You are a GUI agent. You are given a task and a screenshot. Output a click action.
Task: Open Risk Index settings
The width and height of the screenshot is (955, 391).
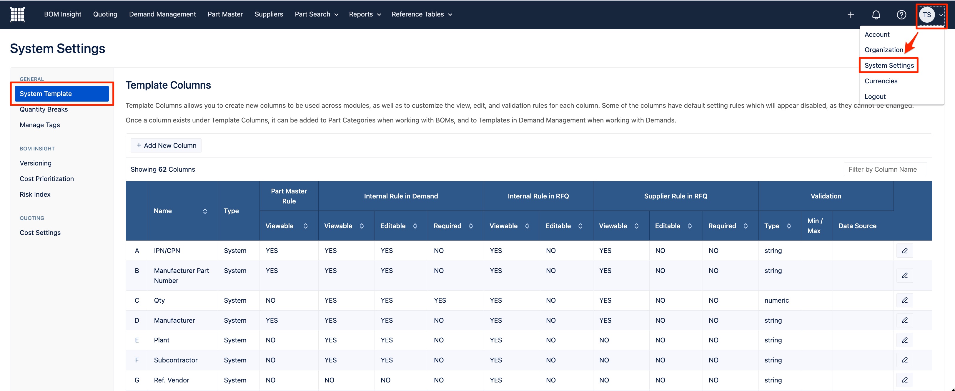click(x=35, y=194)
